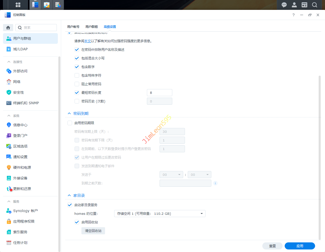This screenshot has height=252, width=325.
Task: Click the 应用 button
Action: click(x=300, y=246)
